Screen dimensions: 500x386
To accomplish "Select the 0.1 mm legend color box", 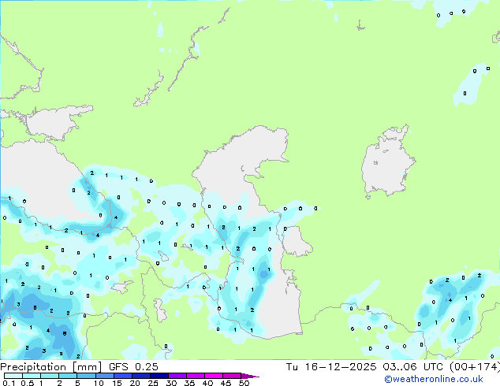I will [x=13, y=376].
